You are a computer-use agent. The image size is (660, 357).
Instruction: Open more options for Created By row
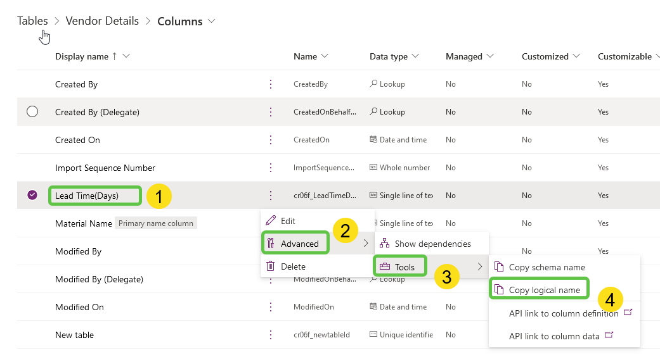271,84
